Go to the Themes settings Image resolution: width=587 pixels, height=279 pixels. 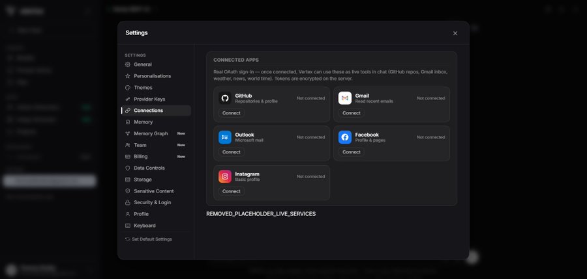coord(156,87)
